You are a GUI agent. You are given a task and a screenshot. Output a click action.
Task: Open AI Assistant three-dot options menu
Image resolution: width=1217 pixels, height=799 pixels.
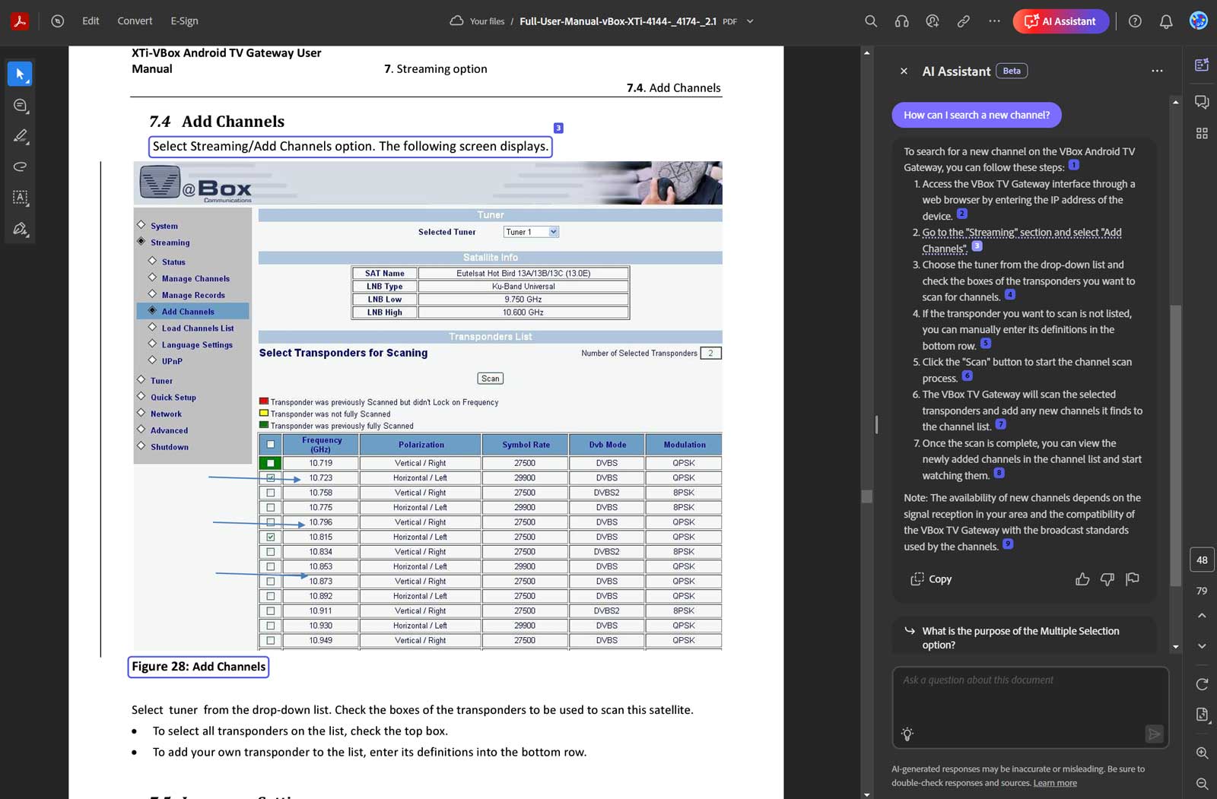[x=1157, y=71]
